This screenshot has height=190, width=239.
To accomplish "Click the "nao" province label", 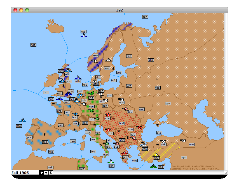I will tap(33, 45).
